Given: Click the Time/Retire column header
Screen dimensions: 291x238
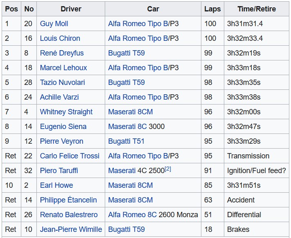Looking at the screenshot, I should (x=257, y=9).
